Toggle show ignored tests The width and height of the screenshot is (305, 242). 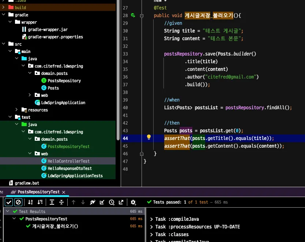click(18, 202)
